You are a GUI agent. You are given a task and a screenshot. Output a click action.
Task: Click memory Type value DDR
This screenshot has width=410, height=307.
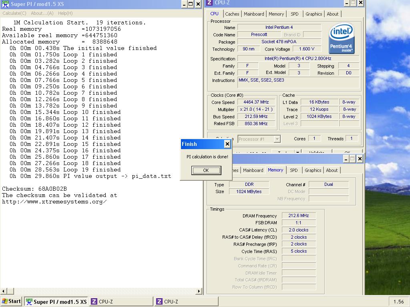249,184
